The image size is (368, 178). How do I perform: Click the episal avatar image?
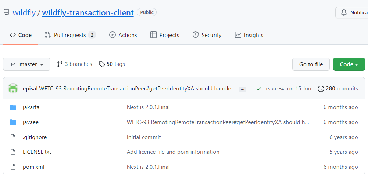(x=13, y=89)
